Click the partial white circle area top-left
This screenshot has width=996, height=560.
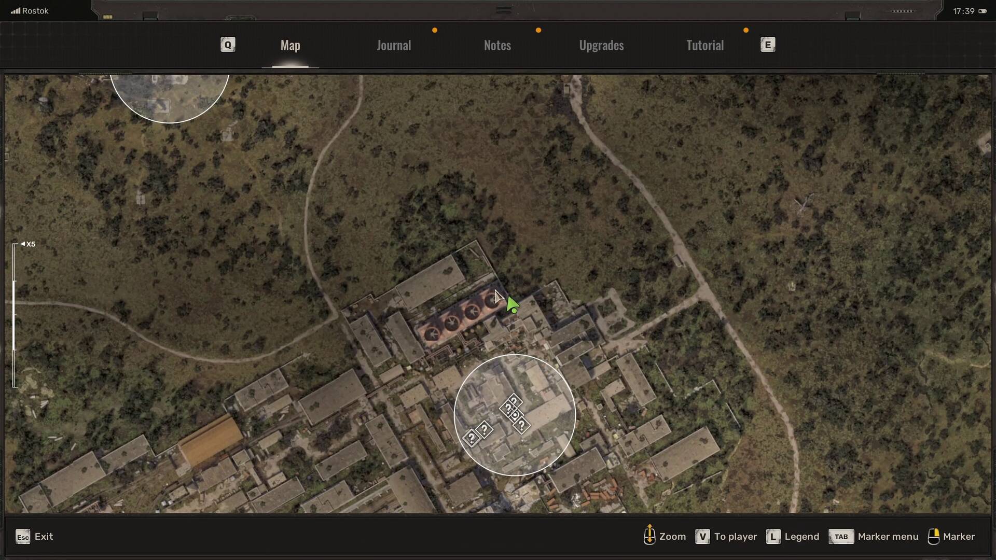tap(170, 99)
